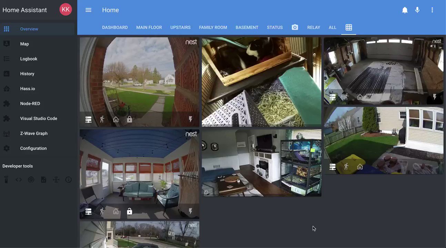446x248 pixels.
Task: Open Services developer tool remote icon
Action: click(6, 179)
